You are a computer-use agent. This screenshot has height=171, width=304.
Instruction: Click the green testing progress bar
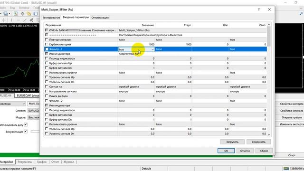pos(136,155)
